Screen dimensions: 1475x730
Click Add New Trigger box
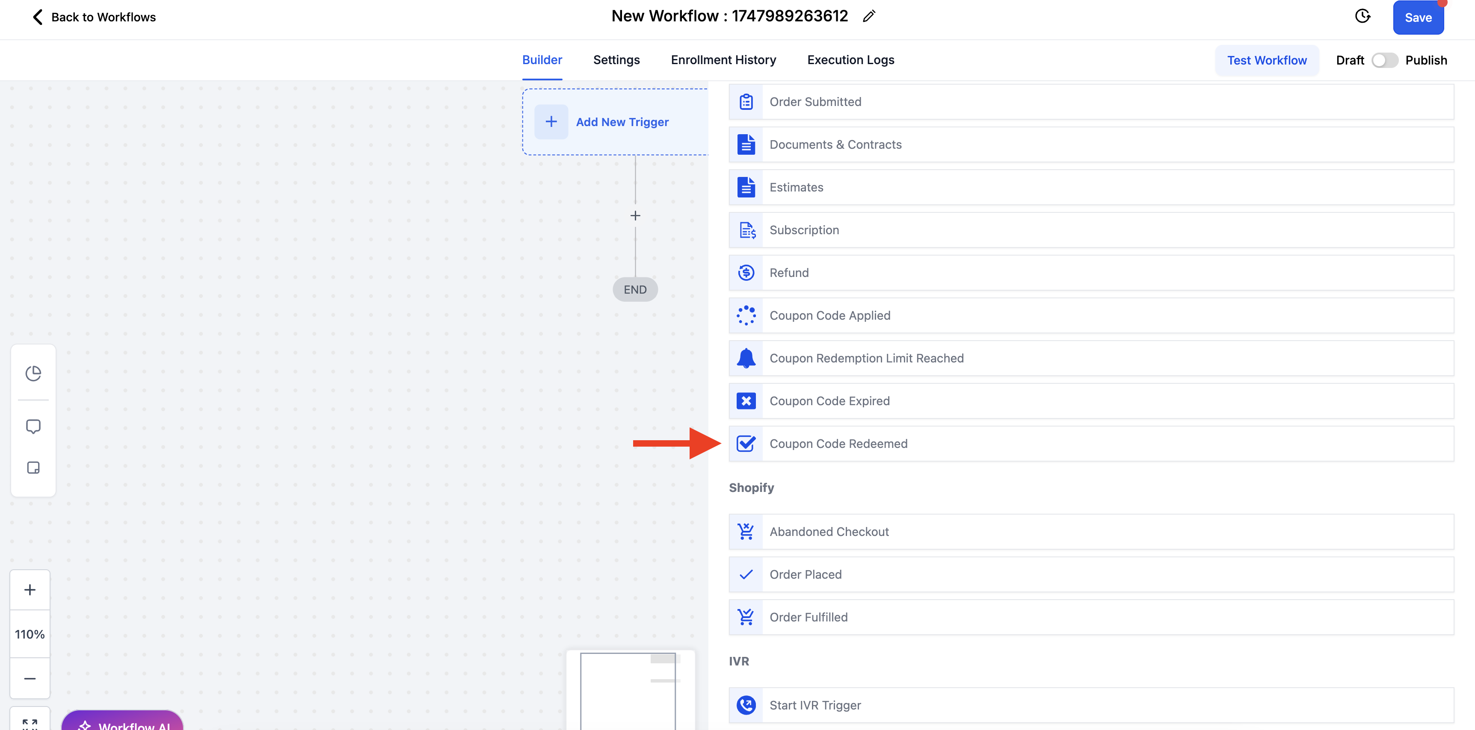pyautogui.click(x=615, y=122)
